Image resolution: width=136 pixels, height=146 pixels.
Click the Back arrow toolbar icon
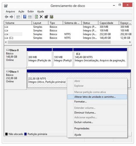point(6,17)
